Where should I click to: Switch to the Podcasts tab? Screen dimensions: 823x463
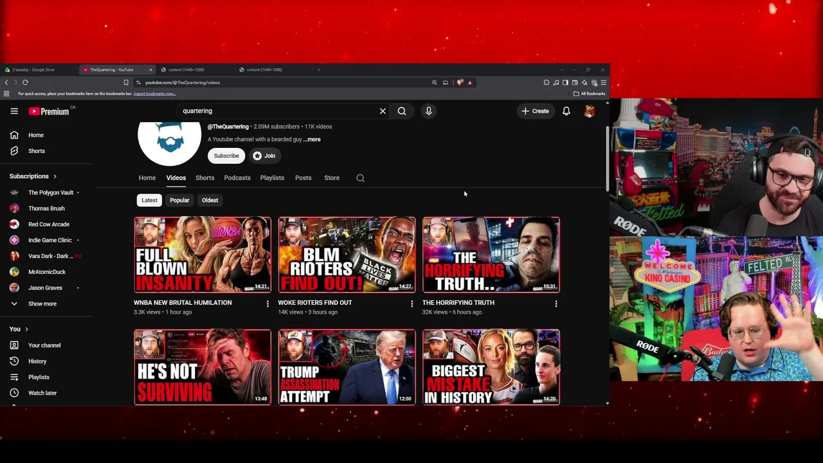coord(237,178)
